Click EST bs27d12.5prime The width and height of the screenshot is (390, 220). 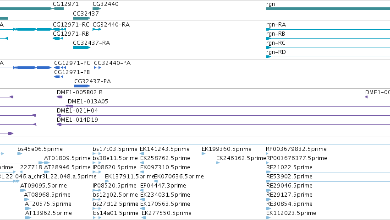coord(115,204)
